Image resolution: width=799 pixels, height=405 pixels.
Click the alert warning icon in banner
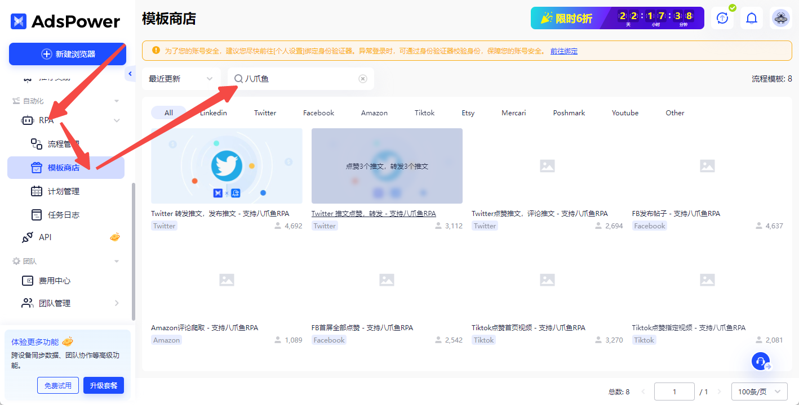pyautogui.click(x=156, y=51)
